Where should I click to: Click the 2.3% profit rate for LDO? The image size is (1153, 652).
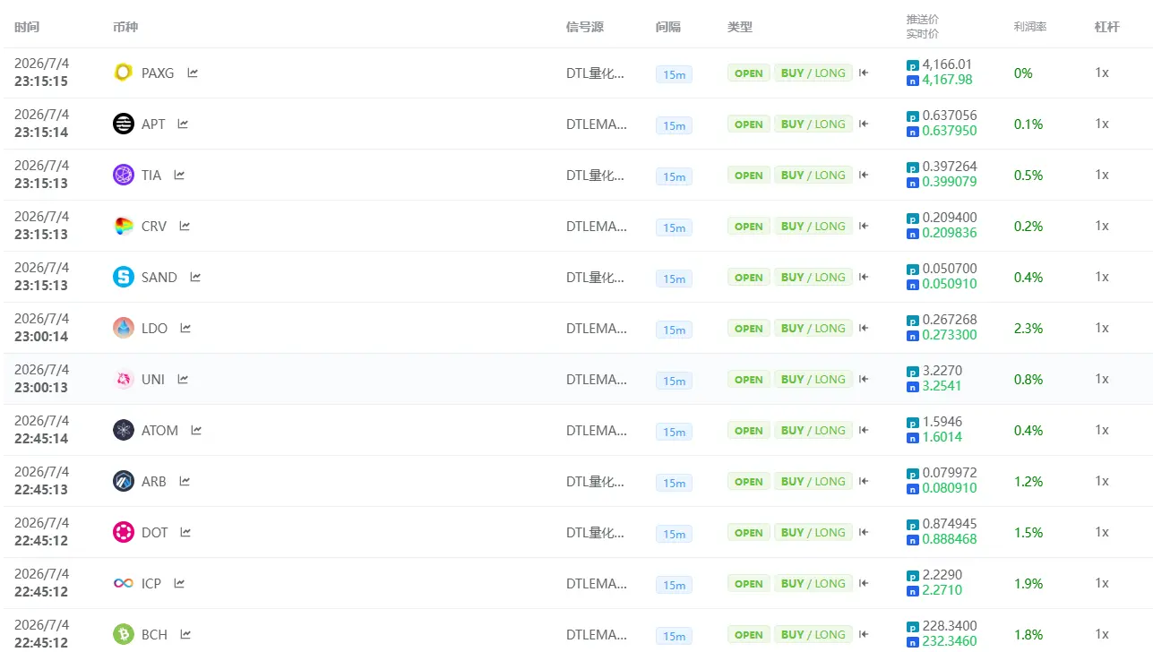click(1028, 329)
